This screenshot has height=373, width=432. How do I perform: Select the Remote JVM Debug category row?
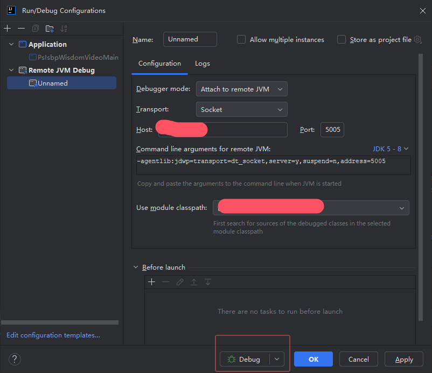(57, 70)
